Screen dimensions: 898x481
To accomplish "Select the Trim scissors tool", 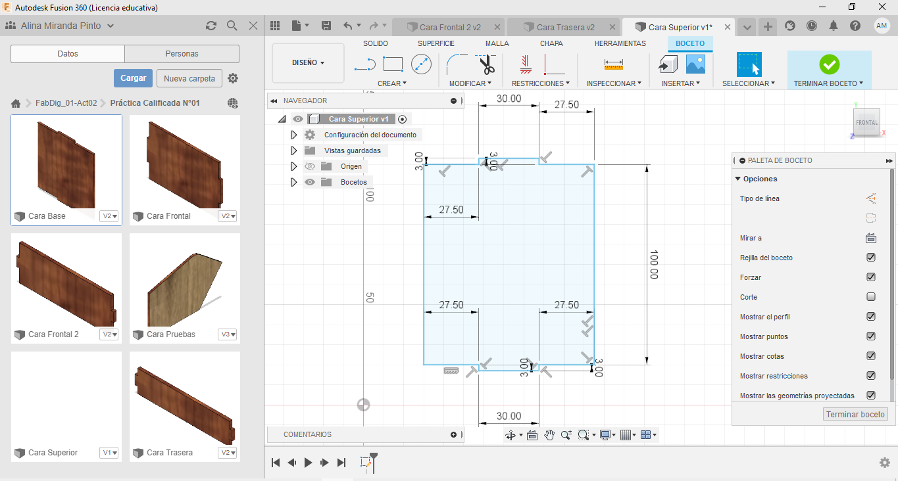I will click(x=487, y=64).
